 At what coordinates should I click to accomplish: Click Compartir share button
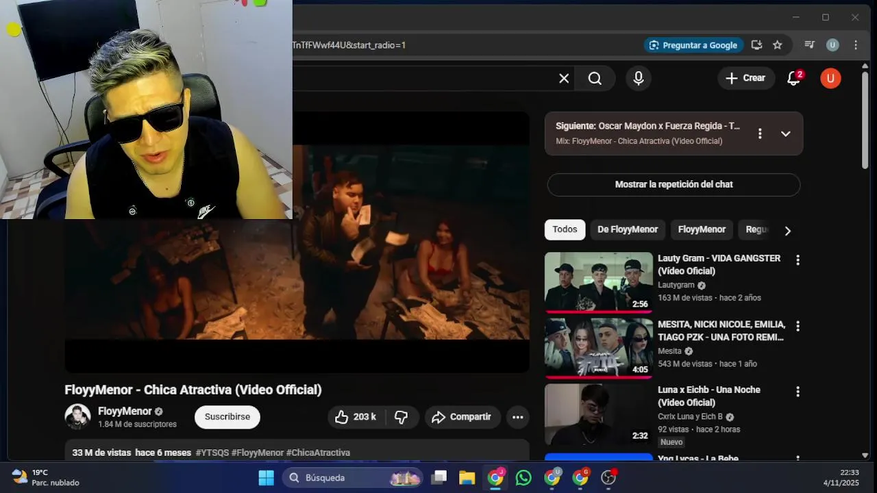point(462,417)
